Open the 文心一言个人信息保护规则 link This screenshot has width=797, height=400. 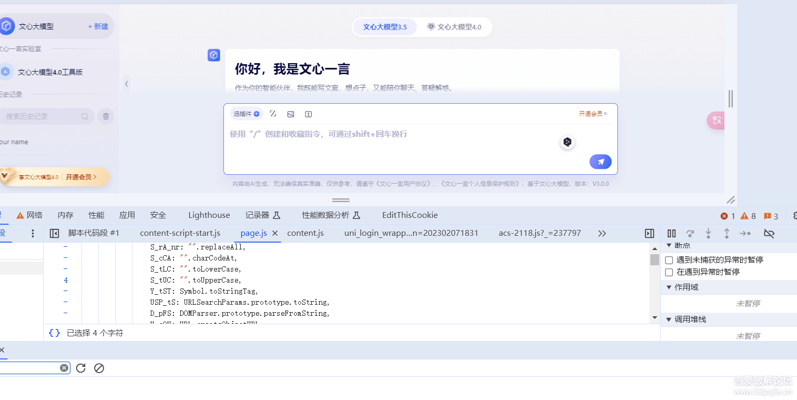479,184
